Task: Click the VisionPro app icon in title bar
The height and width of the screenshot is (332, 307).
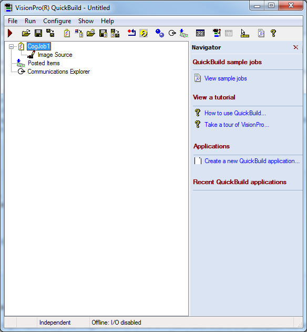Action: point(8,7)
